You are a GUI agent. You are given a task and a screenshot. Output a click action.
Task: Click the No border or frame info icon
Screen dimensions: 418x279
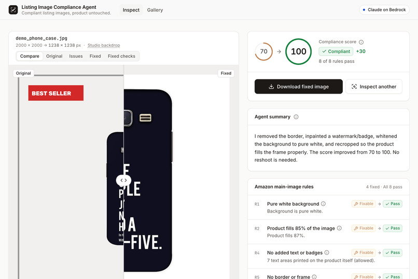click(x=314, y=277)
